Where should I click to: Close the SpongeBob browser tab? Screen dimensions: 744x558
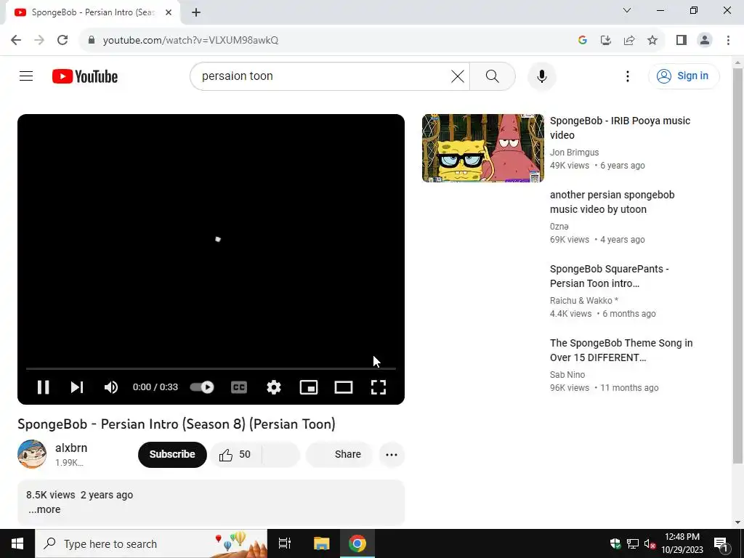click(169, 12)
